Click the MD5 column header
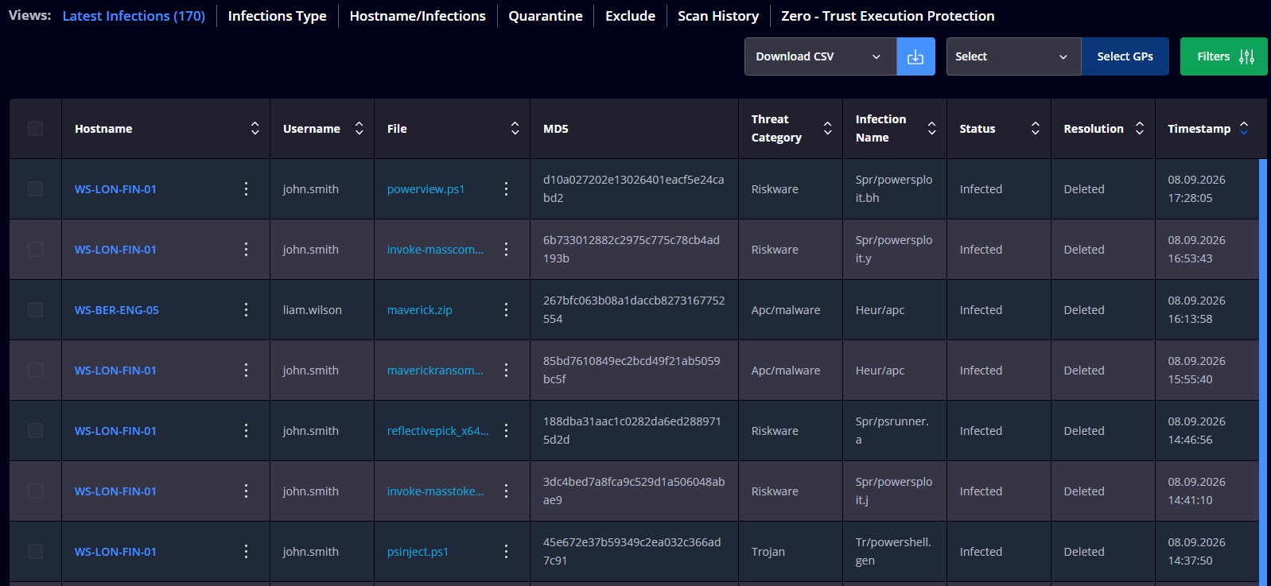 click(555, 129)
